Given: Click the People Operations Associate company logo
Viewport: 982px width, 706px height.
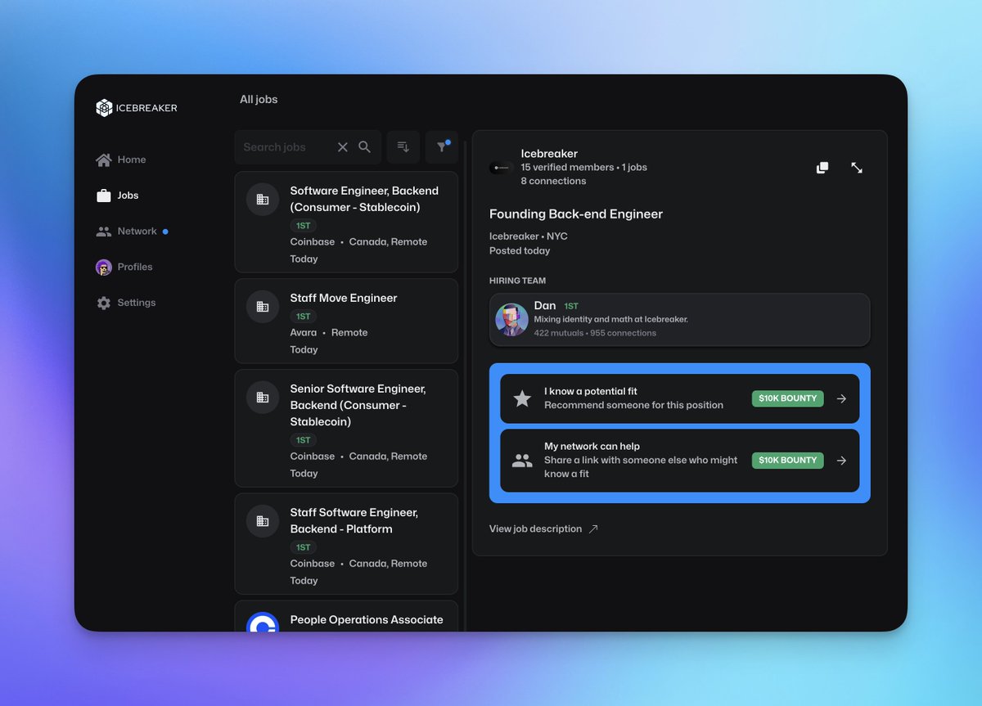Looking at the screenshot, I should click(x=263, y=623).
